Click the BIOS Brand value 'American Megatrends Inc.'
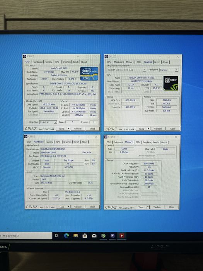This screenshot has height=271, width=203. 68,176
